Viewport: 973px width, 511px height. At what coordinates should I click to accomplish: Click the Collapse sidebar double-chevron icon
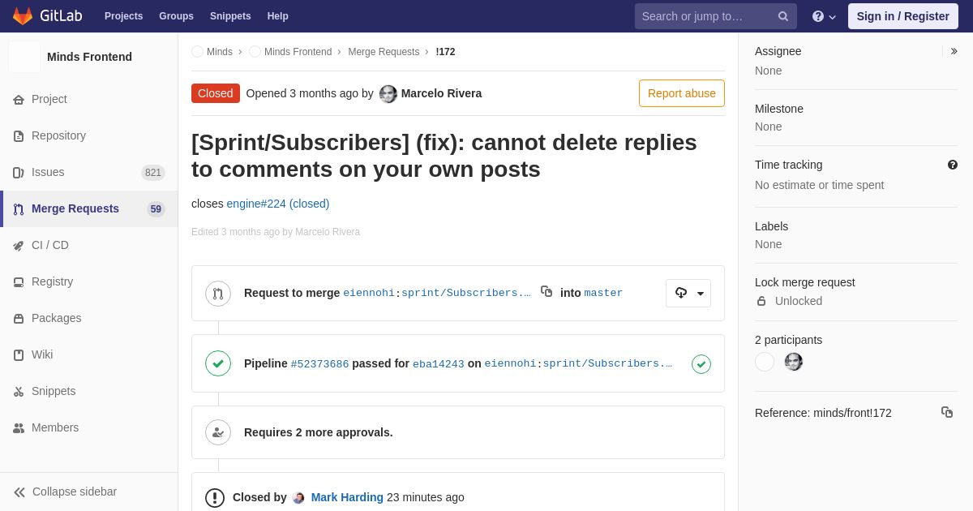pyautogui.click(x=19, y=492)
